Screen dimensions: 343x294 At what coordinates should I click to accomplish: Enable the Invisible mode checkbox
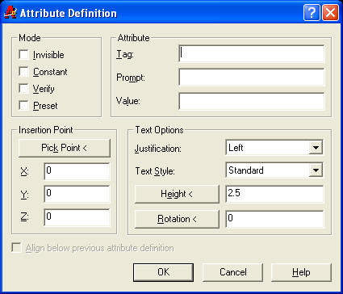(x=23, y=55)
